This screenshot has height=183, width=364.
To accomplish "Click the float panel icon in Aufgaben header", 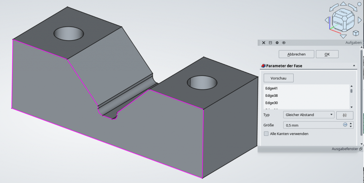I will point(270,43).
